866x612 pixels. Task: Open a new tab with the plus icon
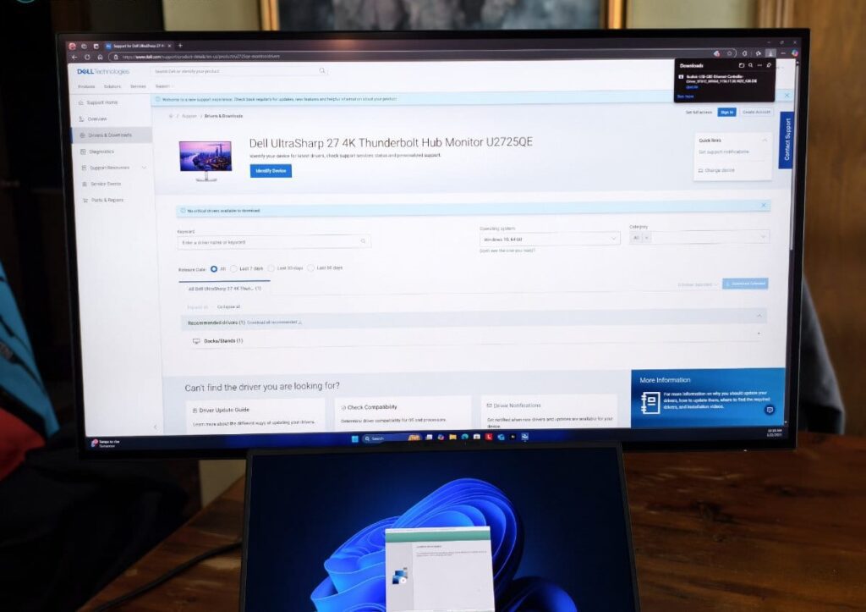180,46
